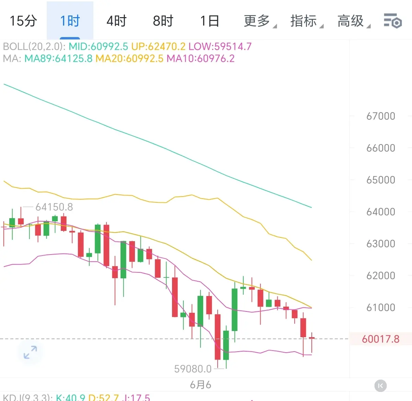Tap the MA indicator values line
Image resolution: width=412 pixels, height=401 pixels.
(119, 59)
